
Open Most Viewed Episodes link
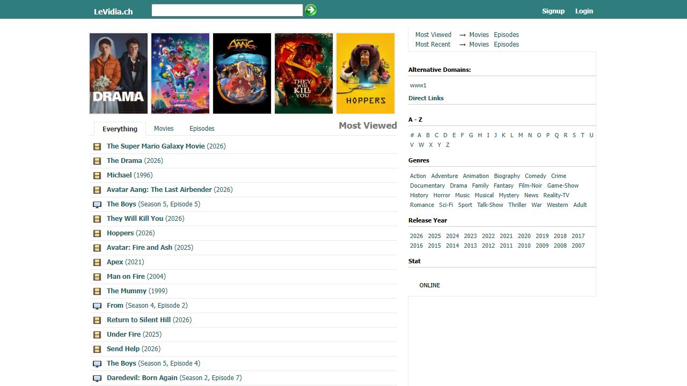(x=506, y=35)
